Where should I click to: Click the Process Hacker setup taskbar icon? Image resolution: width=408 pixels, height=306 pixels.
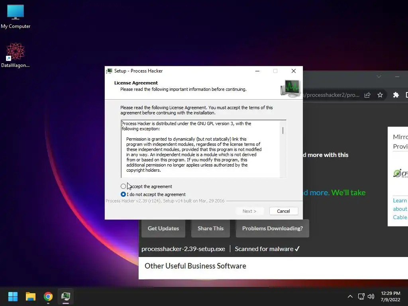[x=66, y=296]
